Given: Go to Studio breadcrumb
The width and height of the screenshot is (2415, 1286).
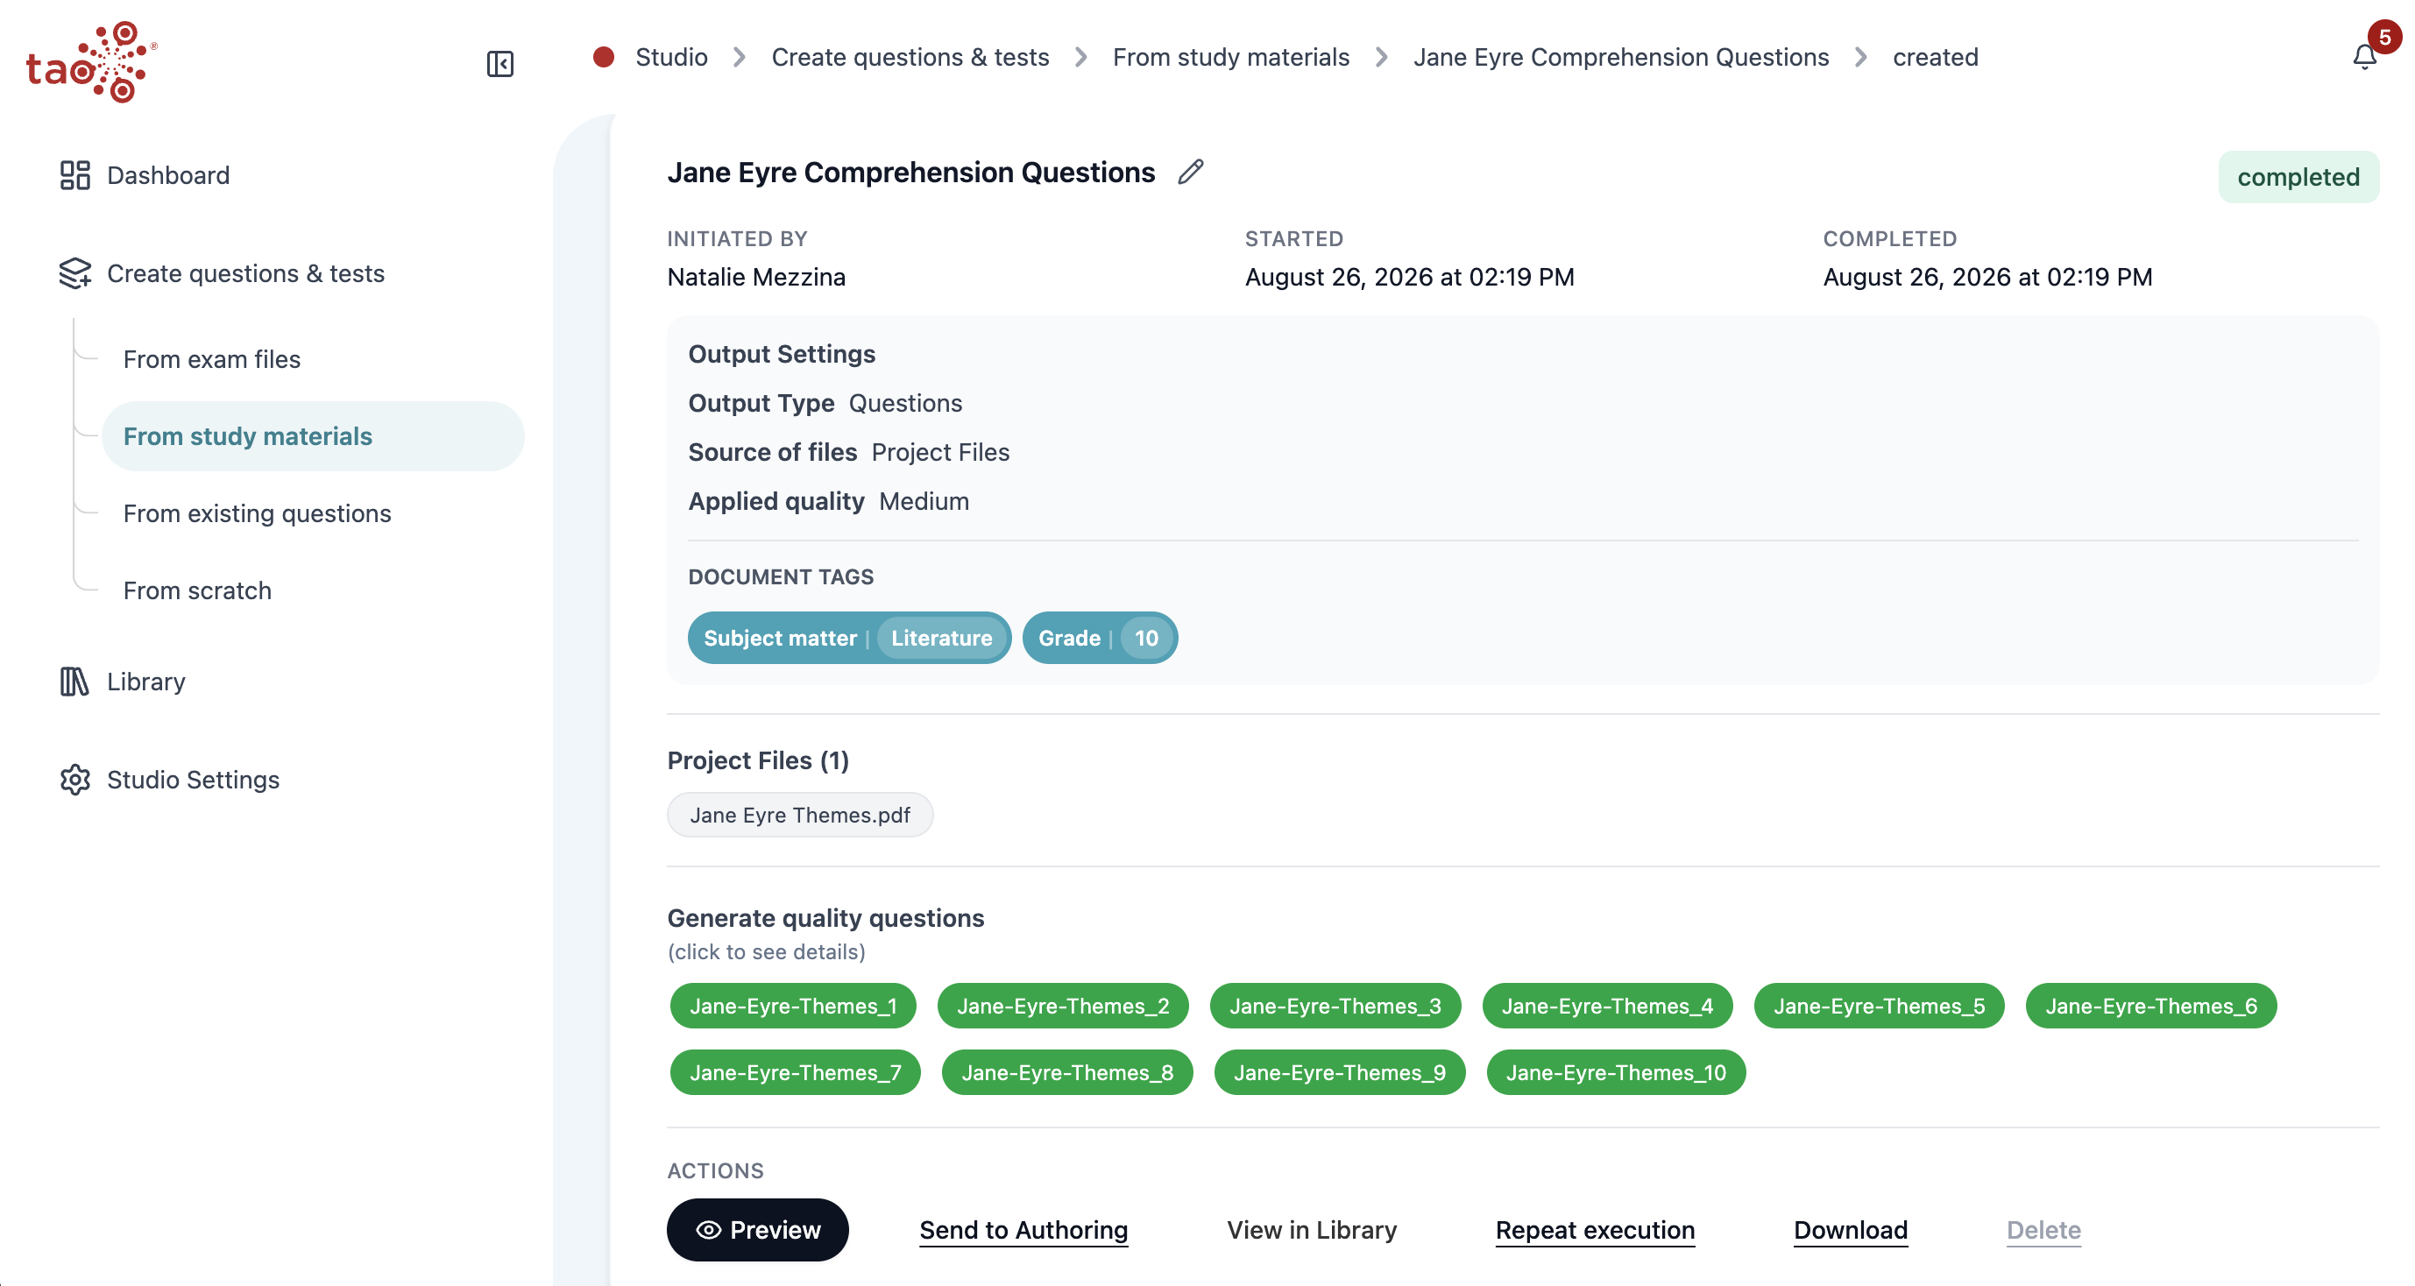Looking at the screenshot, I should pyautogui.click(x=671, y=57).
